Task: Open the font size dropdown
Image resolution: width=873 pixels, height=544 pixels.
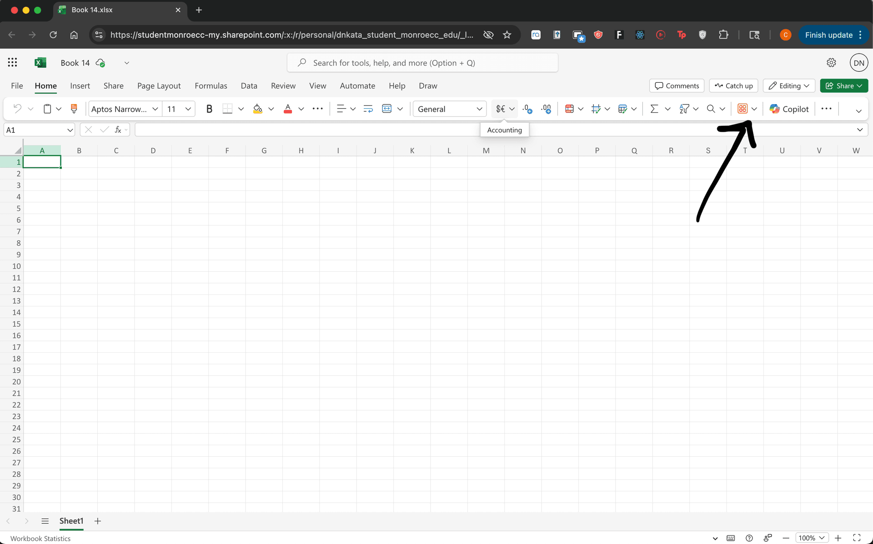Action: pos(188,109)
